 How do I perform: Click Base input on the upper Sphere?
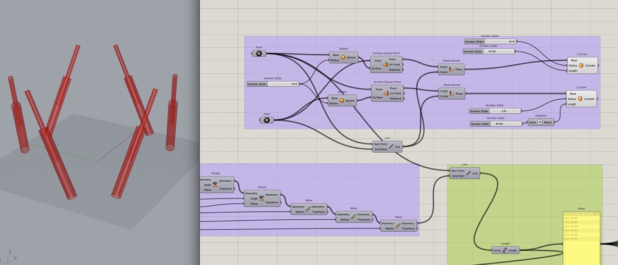(x=335, y=55)
